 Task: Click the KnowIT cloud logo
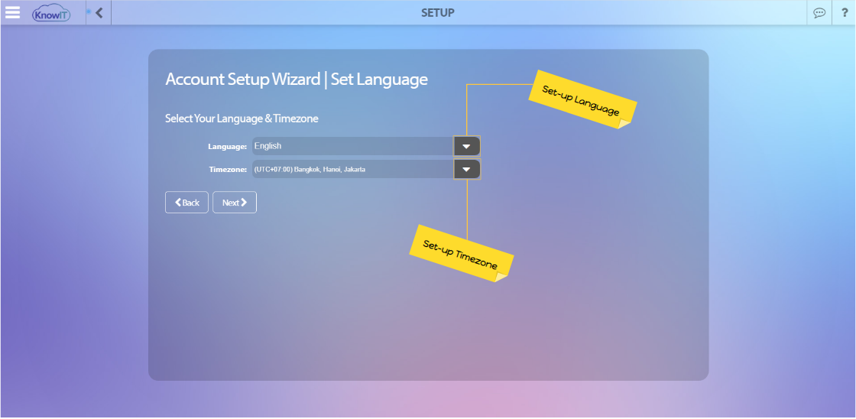(51, 13)
